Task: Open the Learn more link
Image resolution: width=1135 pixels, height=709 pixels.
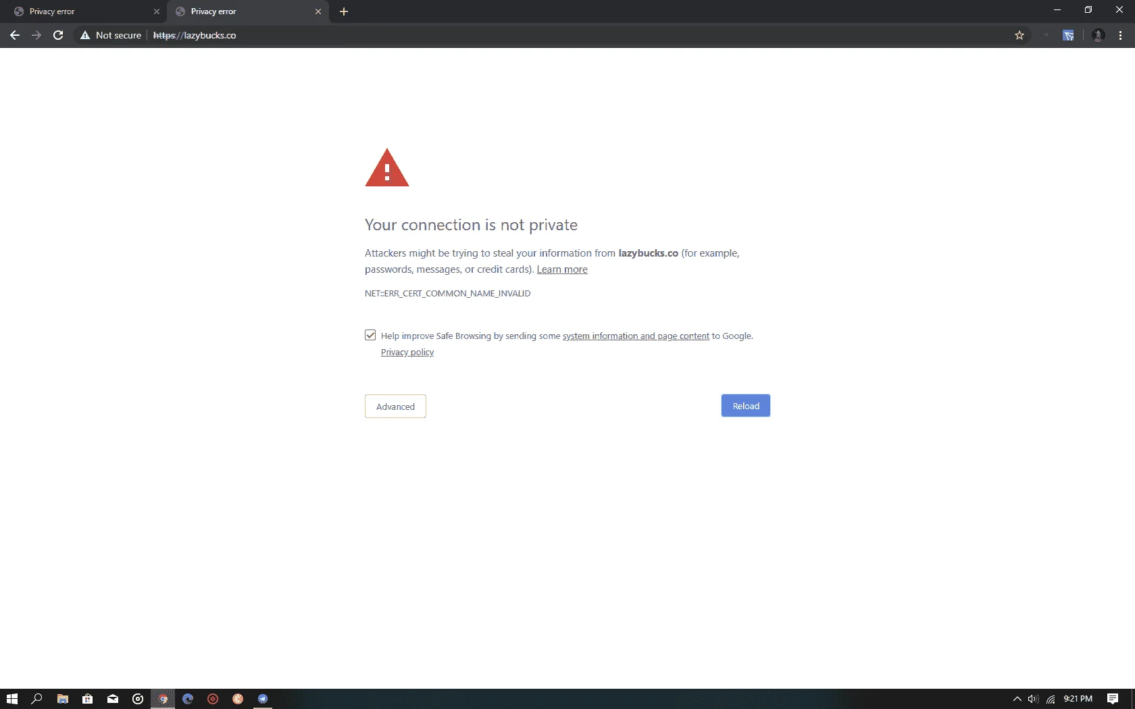Action: [x=562, y=269]
